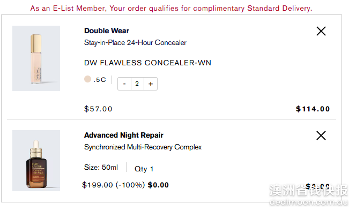Viewport: 349px width, 211px height.
Task: Click Synchronized Multi-Recovery Complex subtitle
Action: [143, 147]
